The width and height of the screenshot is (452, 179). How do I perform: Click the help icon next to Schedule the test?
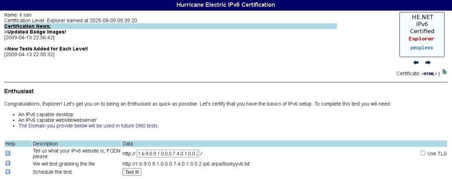coord(8,172)
